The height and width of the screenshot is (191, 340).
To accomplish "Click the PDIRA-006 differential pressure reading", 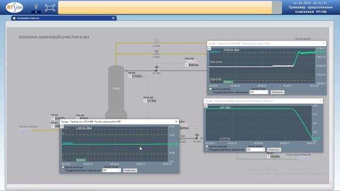I will point(151,101).
